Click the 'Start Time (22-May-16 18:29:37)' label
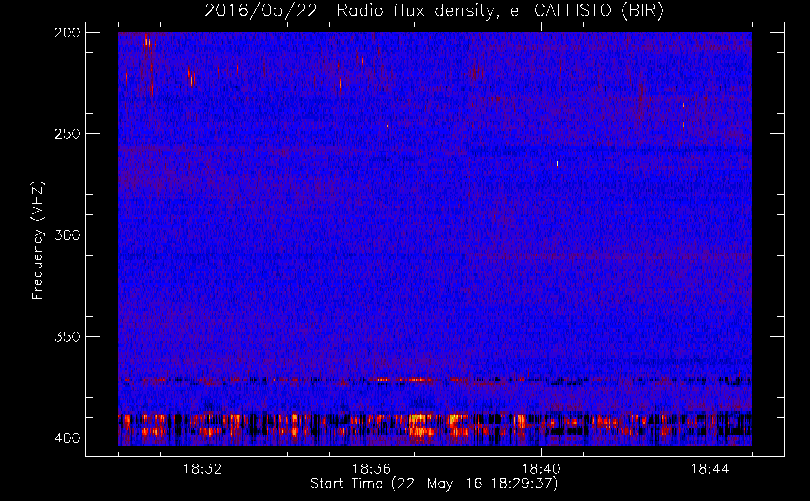Viewport: 810px width, 501px height. (x=434, y=484)
